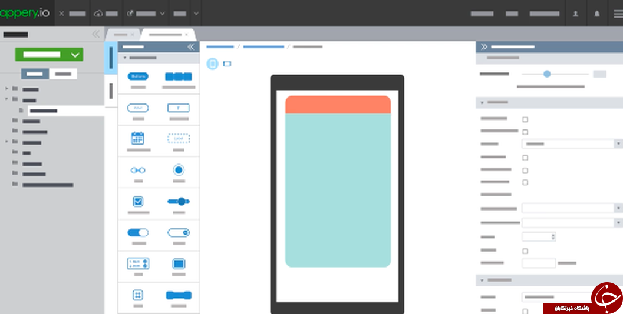Select the second vertical palette tab
This screenshot has height=314, width=623.
(x=111, y=91)
